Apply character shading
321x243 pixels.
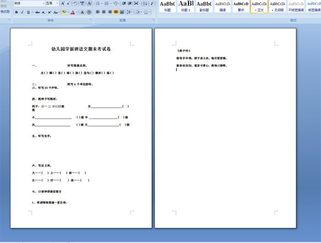coord(82,12)
